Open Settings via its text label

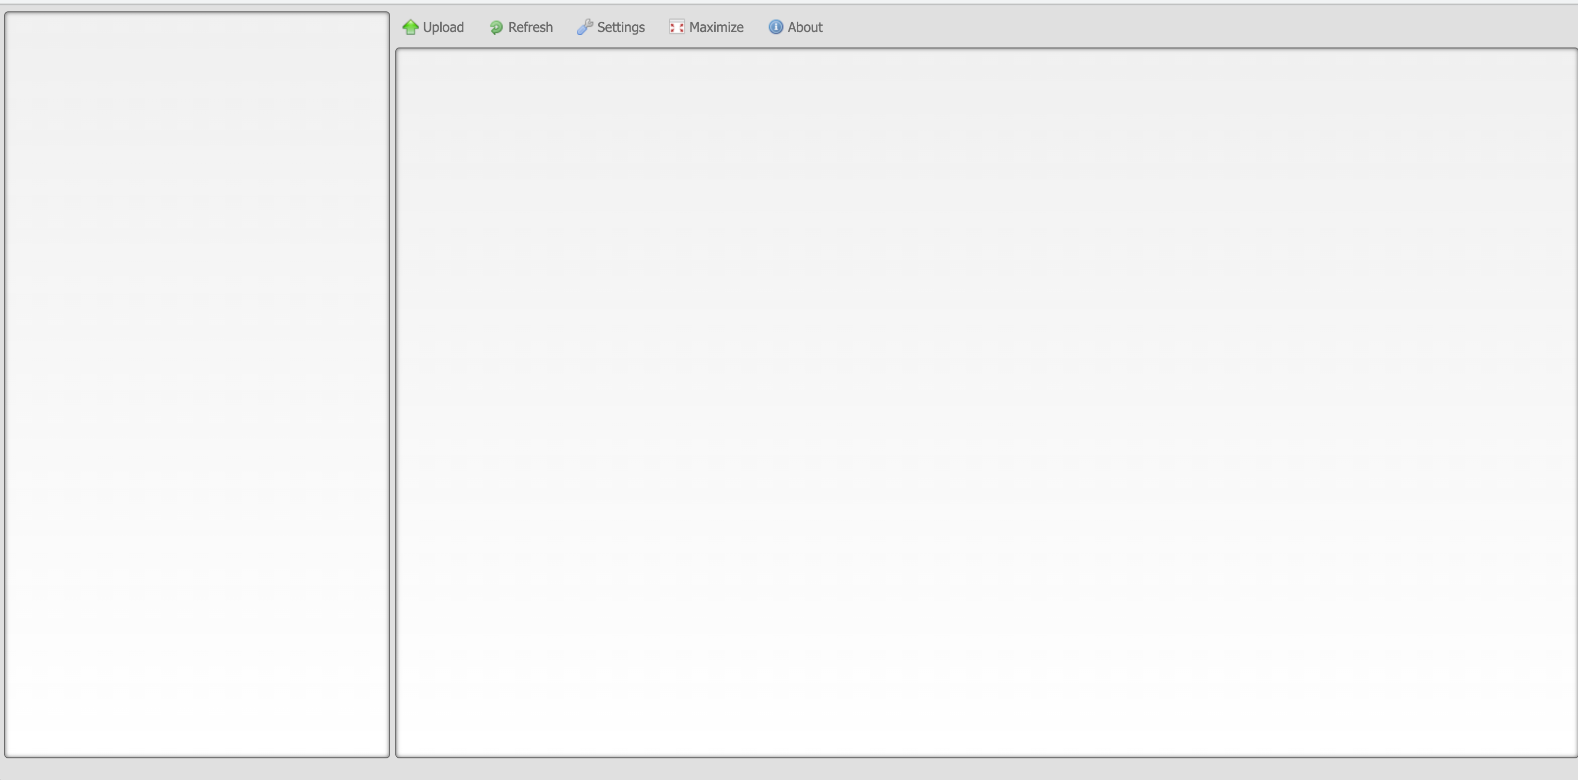tap(621, 27)
